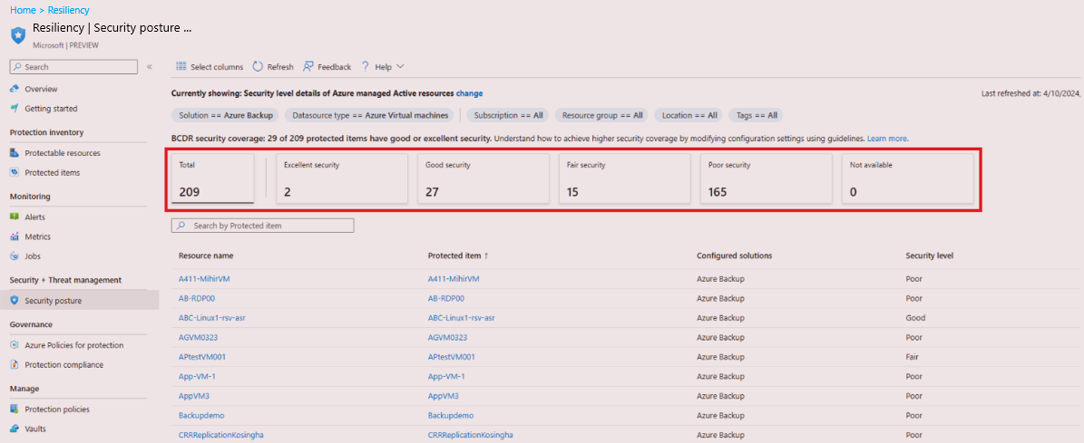The width and height of the screenshot is (1084, 443).
Task: Click the Resiliency shield icon in header
Action: [18, 34]
